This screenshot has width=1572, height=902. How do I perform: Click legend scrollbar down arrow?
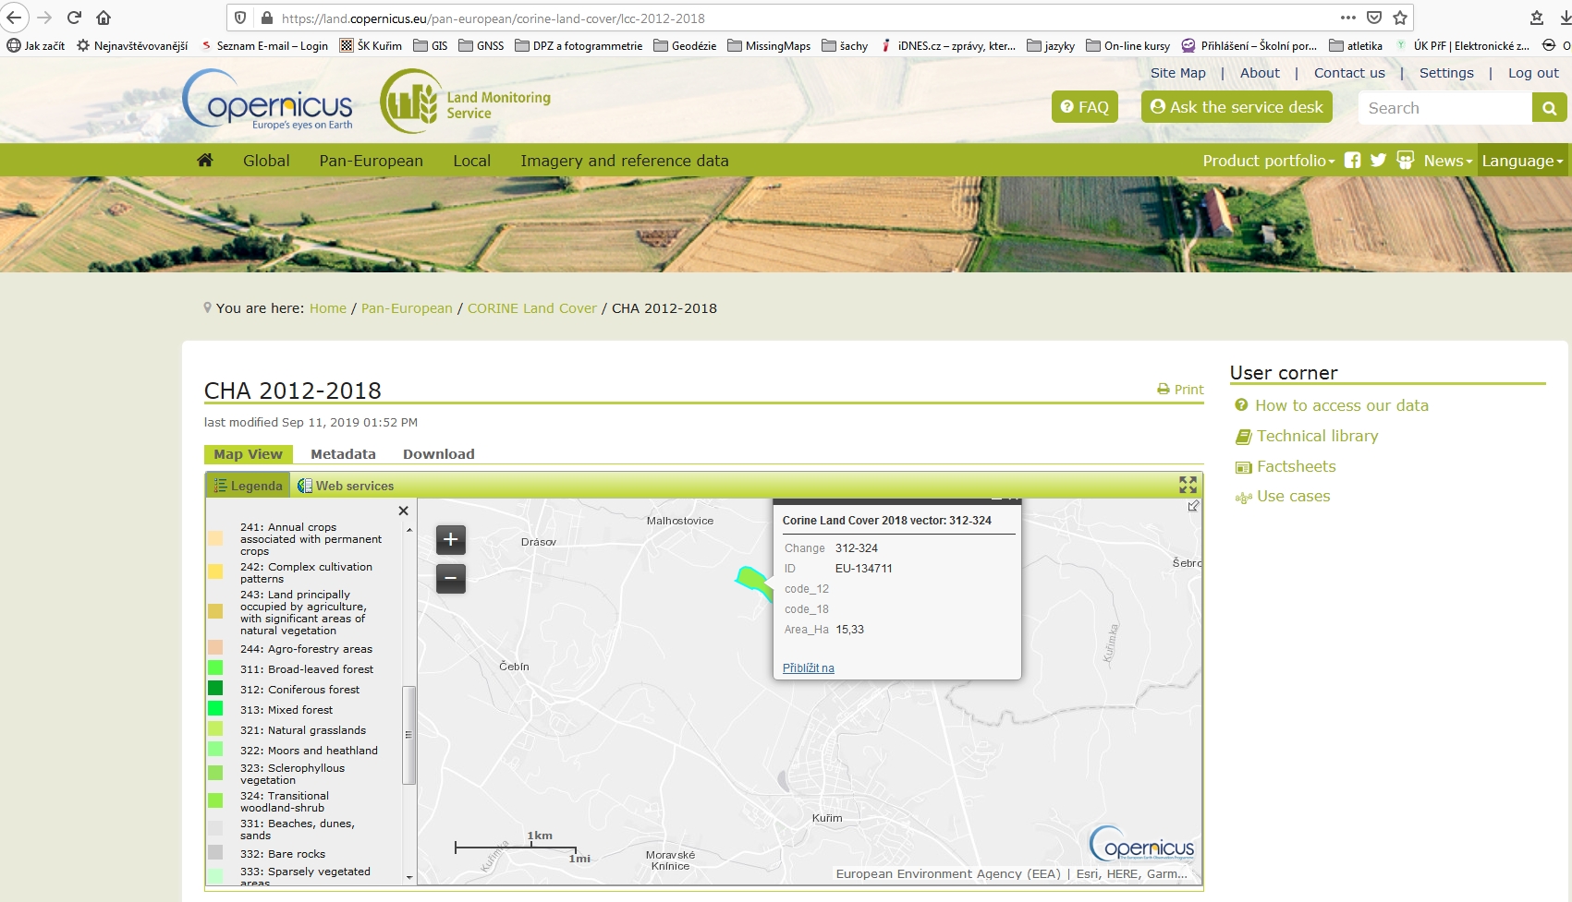408,877
